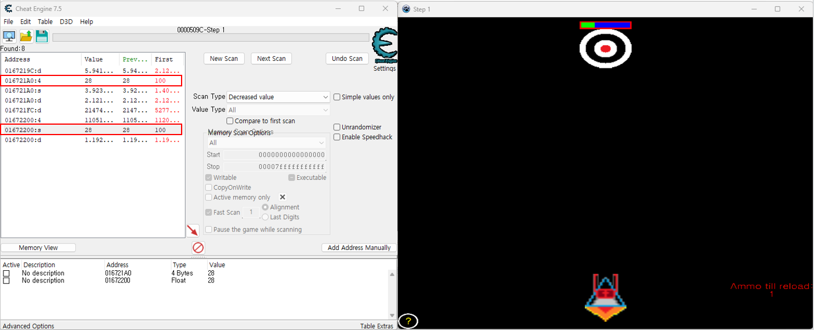Viewport: 814px width, 330px height.
Task: Toggle the CopyOnWrite checkbox
Action: 209,187
